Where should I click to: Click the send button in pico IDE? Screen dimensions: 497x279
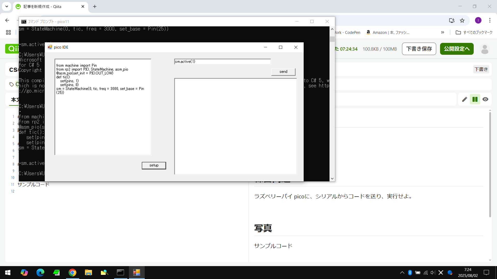coord(283,72)
